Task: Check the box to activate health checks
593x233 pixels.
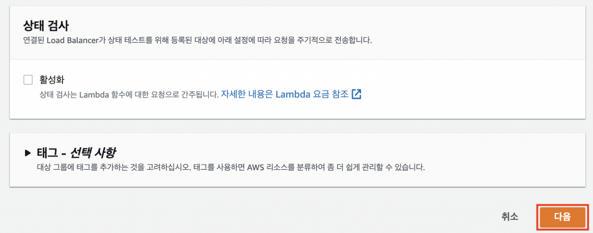Action: tap(28, 79)
